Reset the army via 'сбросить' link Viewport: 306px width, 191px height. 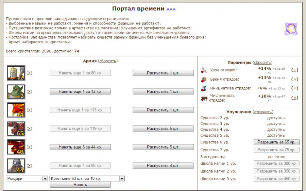108,61
